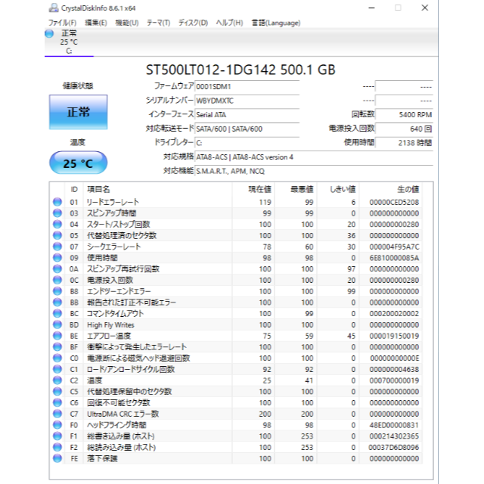Click the ID column header
This screenshot has width=484, height=484.
[74, 189]
